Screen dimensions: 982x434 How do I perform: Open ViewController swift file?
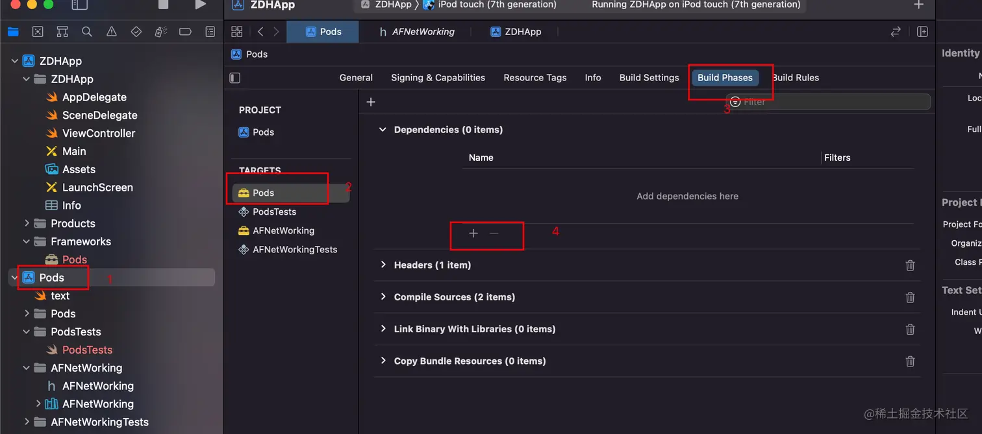point(99,133)
